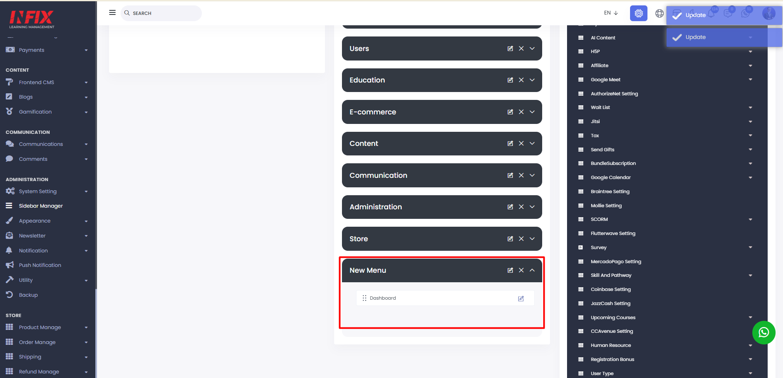Edit the Education section name
This screenshot has width=783, height=378.
(510, 80)
